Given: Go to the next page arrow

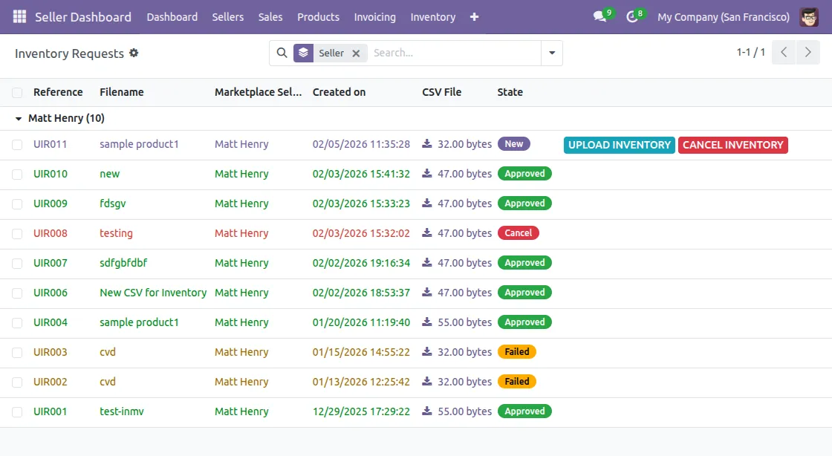Looking at the screenshot, I should (807, 53).
